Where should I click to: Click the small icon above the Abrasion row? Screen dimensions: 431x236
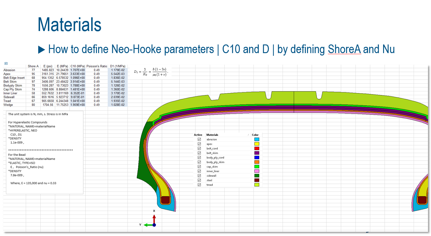click(6, 64)
